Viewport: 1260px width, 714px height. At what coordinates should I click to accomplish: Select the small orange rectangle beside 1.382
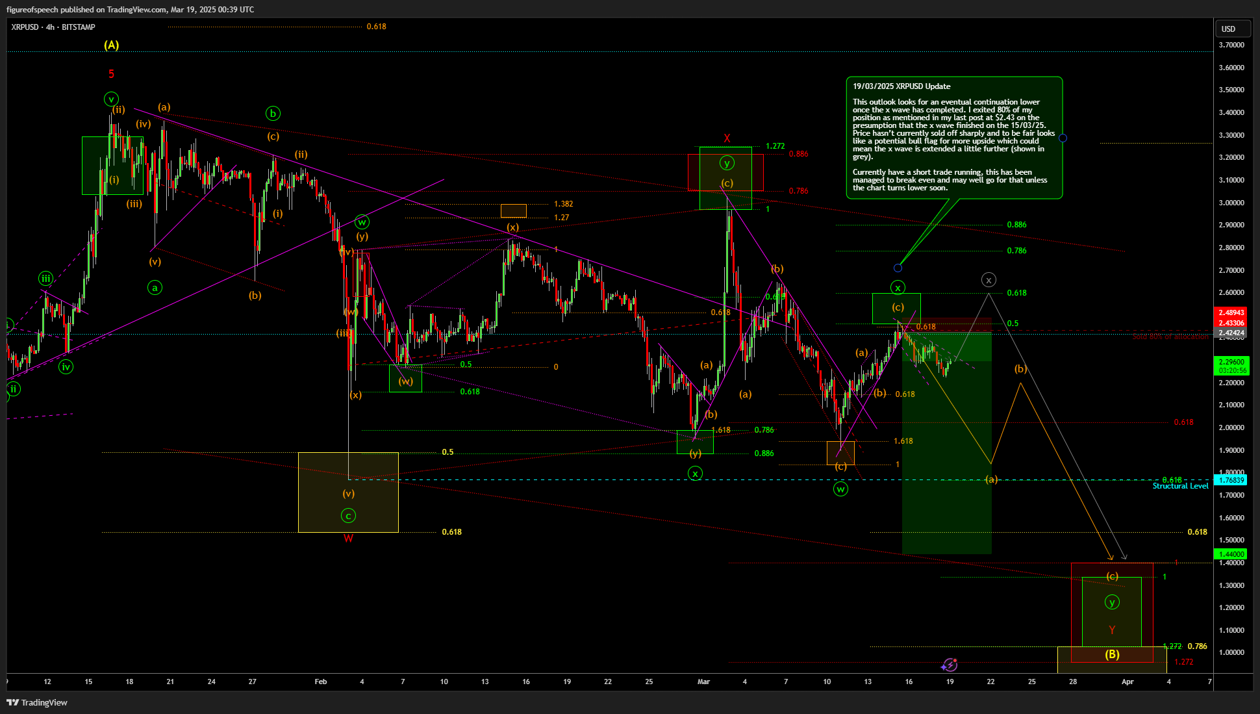pos(514,210)
